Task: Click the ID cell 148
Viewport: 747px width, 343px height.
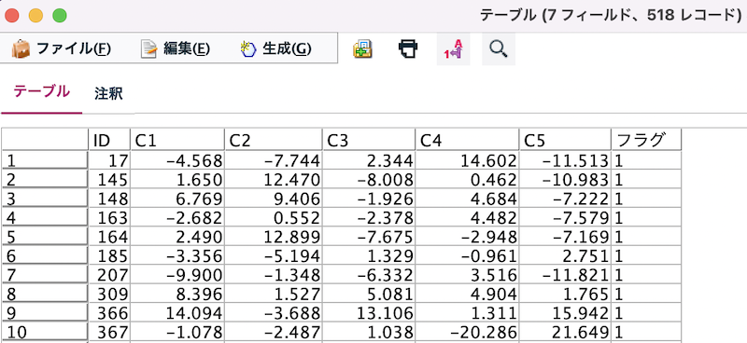Action: click(109, 199)
